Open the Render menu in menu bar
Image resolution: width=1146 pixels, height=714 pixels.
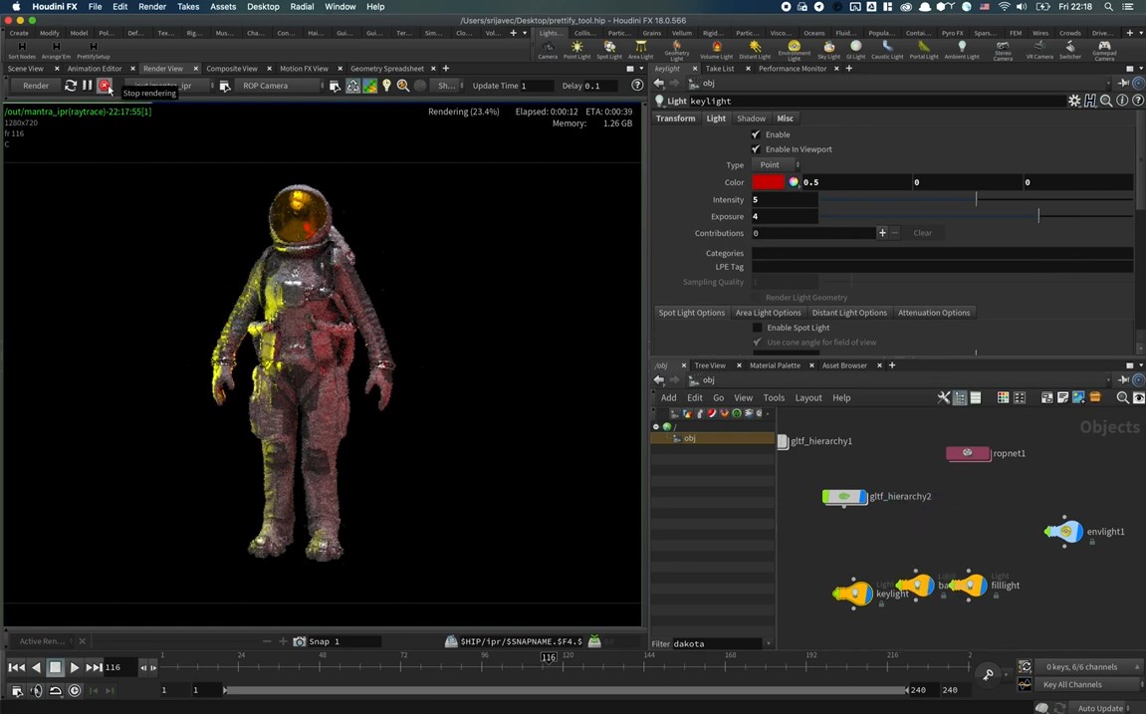(152, 7)
